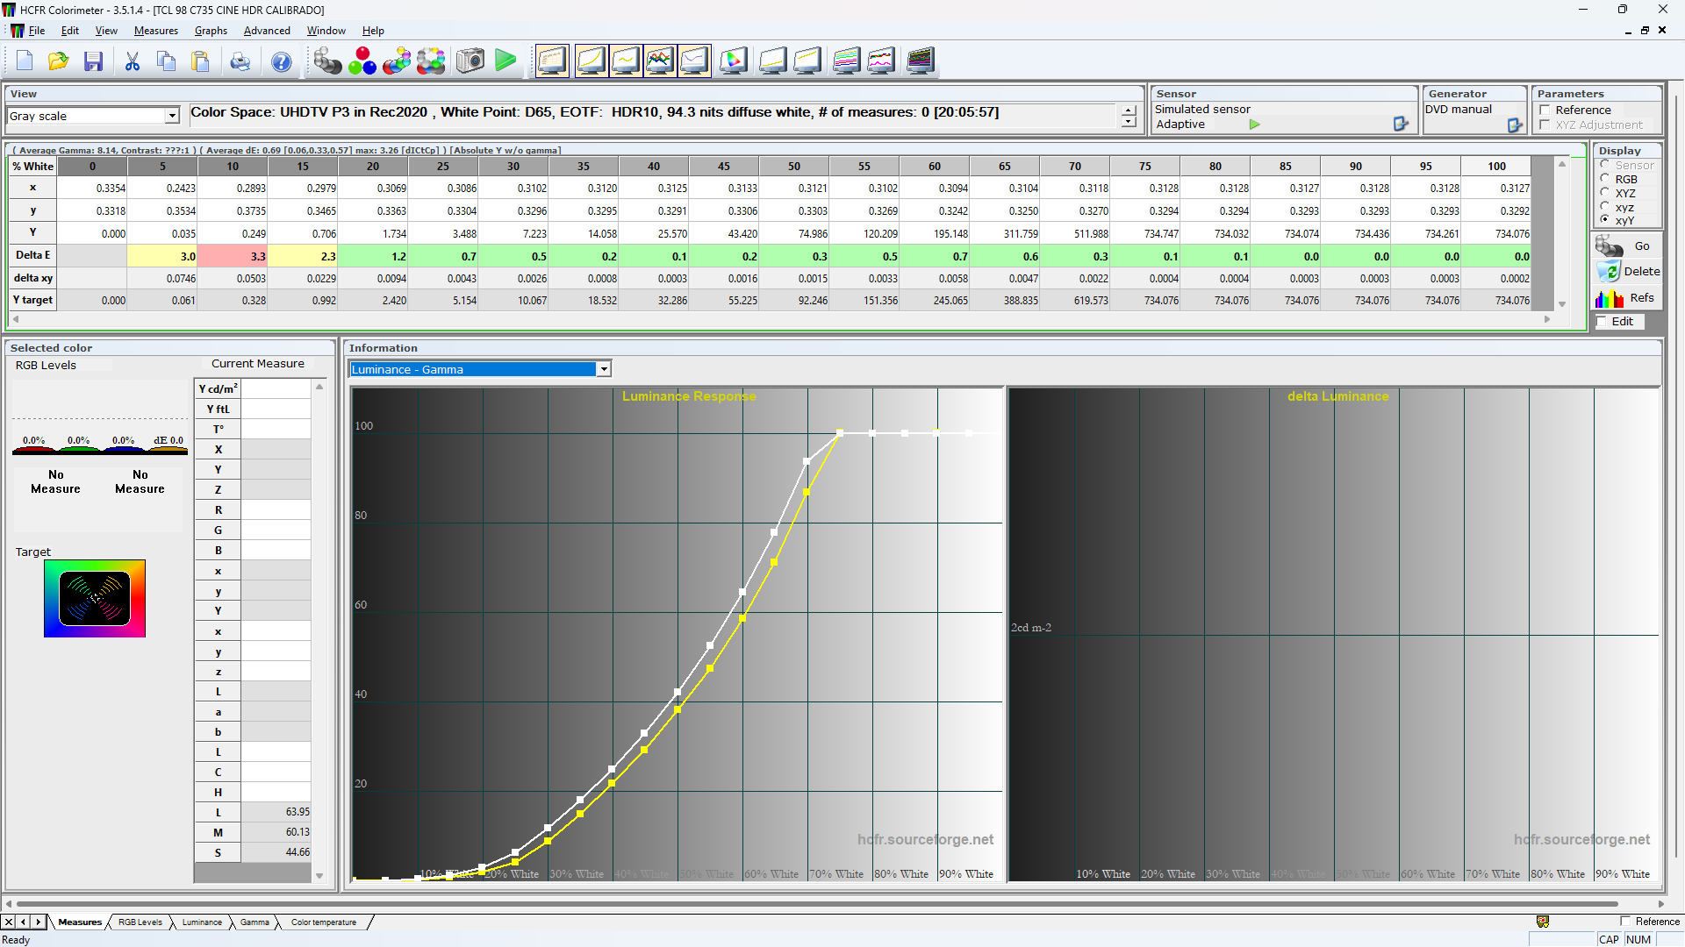Select the XYZ display radio button
This screenshot has width=1685, height=947.
pos(1605,193)
